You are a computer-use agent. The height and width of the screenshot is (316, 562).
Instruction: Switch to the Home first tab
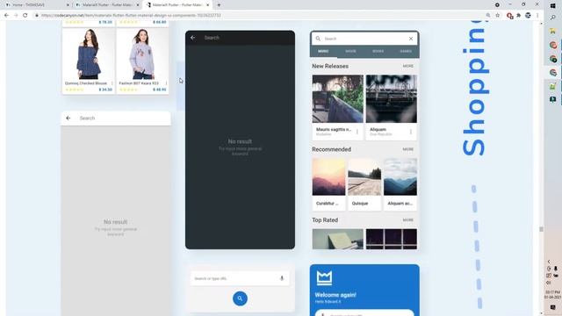[x=36, y=5]
